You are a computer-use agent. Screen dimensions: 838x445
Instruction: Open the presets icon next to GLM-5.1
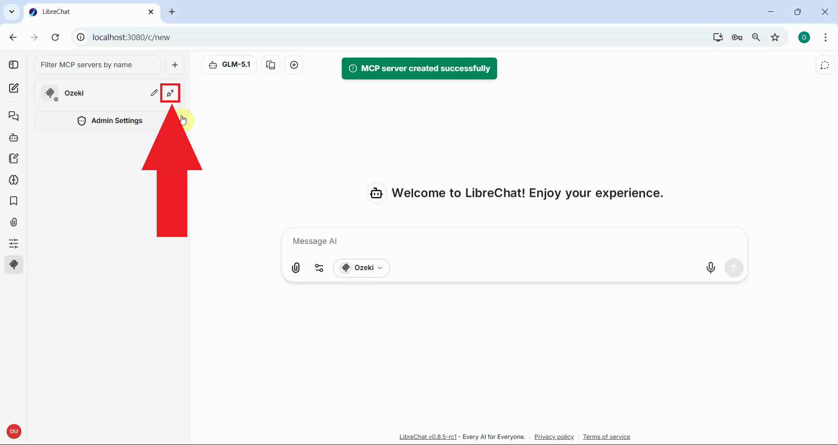pos(271,65)
